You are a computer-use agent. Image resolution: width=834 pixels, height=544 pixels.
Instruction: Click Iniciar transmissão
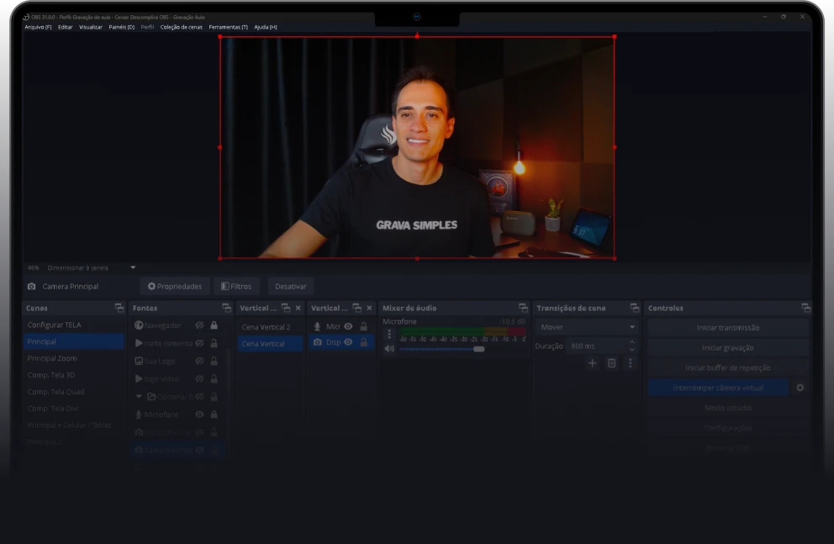pyautogui.click(x=727, y=328)
